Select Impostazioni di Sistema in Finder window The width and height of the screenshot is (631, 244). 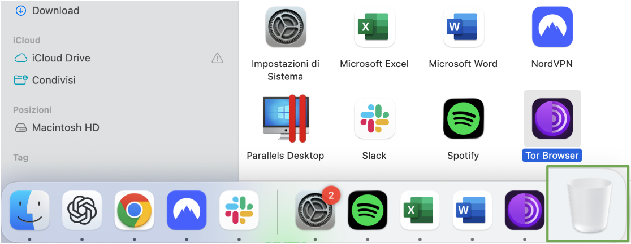[286, 27]
